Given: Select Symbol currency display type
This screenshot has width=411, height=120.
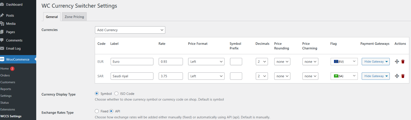Looking at the screenshot, I should tap(97, 94).
